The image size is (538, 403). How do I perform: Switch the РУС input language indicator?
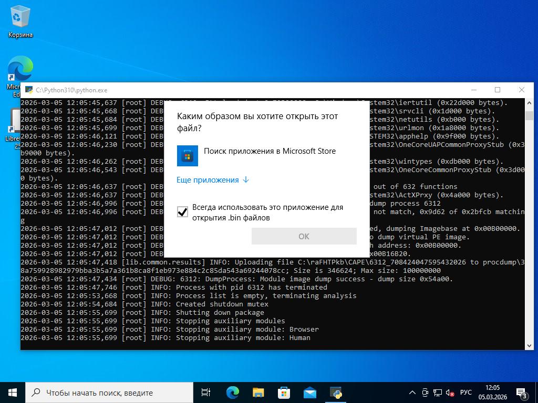tap(465, 393)
